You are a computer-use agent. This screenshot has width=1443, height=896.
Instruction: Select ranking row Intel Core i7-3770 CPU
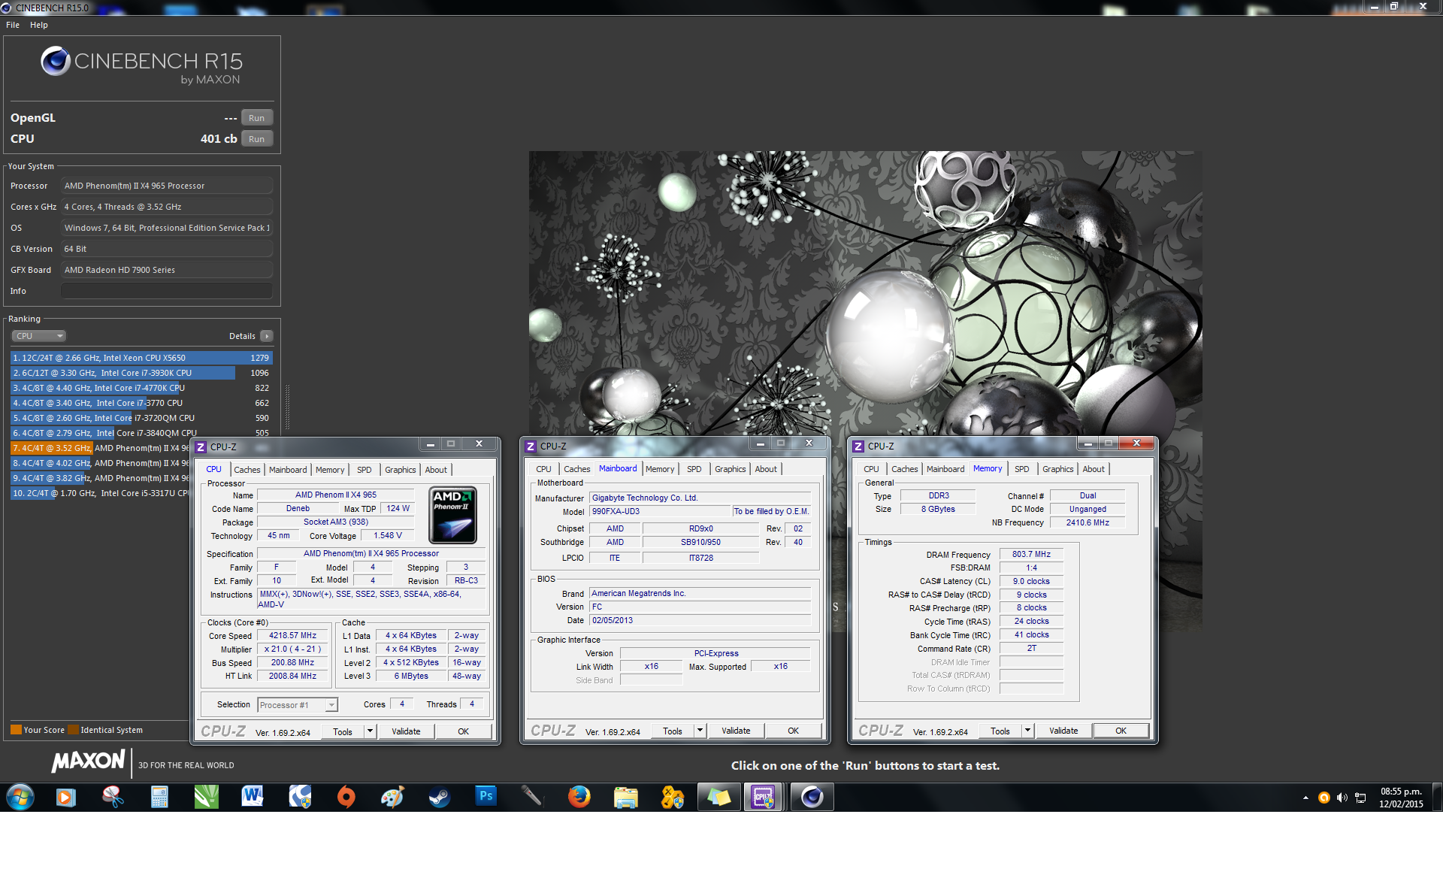[141, 403]
